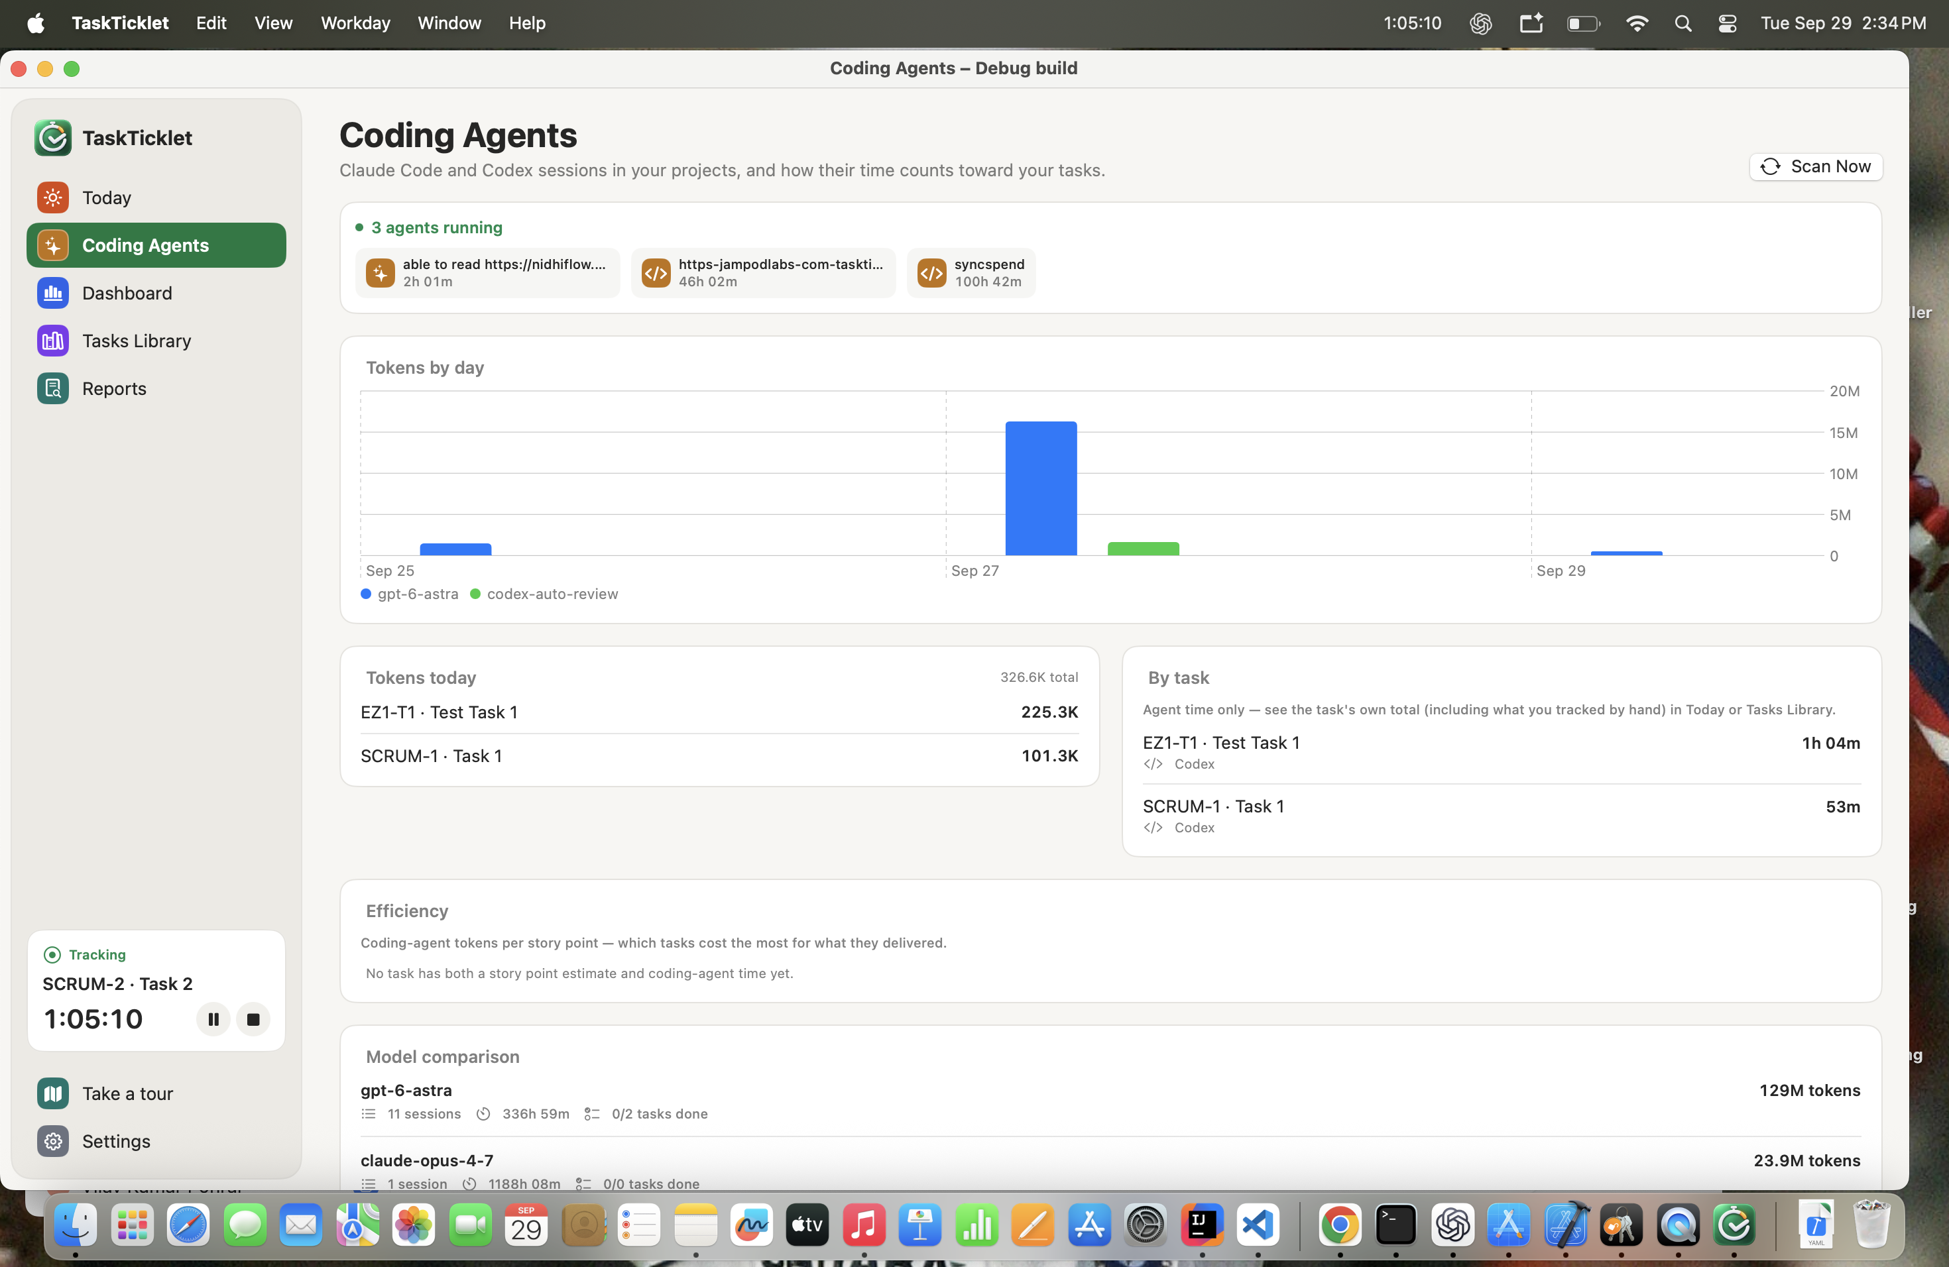Image resolution: width=1949 pixels, height=1267 pixels.
Task: Launch Visual Studio Code from the Dock
Action: click(x=1258, y=1225)
